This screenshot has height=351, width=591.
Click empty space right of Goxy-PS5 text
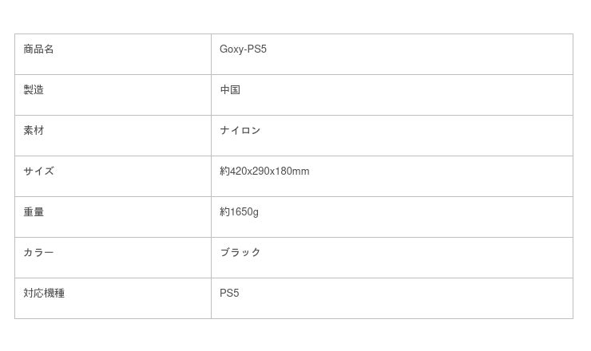tap(415, 54)
